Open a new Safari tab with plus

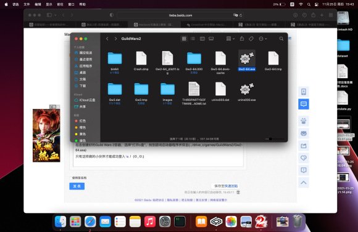coord(322,15)
